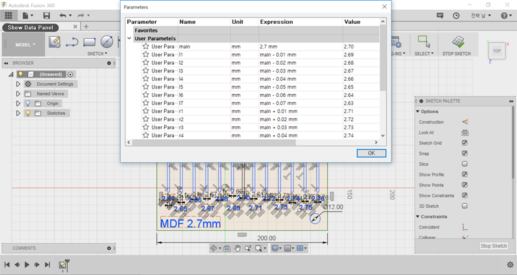
Task: Toggle the Construction line icon
Action: pyautogui.click(x=465, y=122)
